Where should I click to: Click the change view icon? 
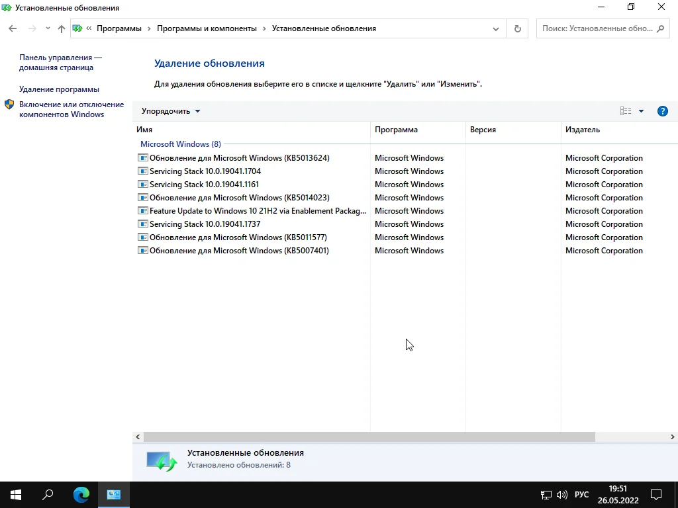coord(625,111)
